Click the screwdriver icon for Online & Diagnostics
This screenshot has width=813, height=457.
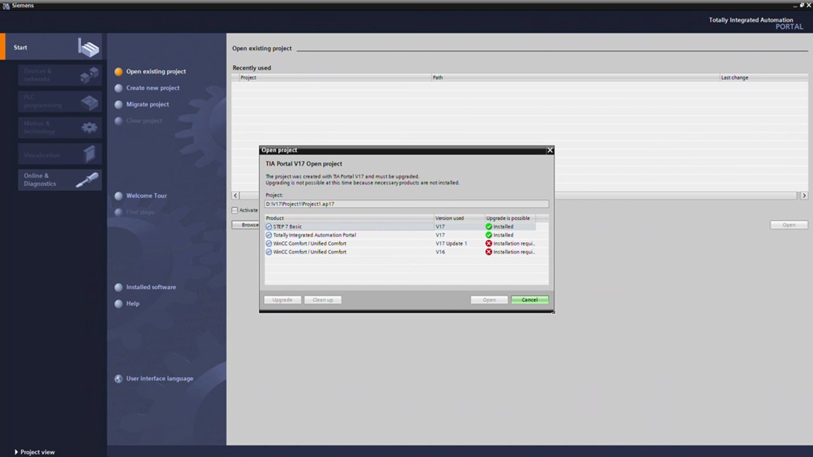click(87, 180)
